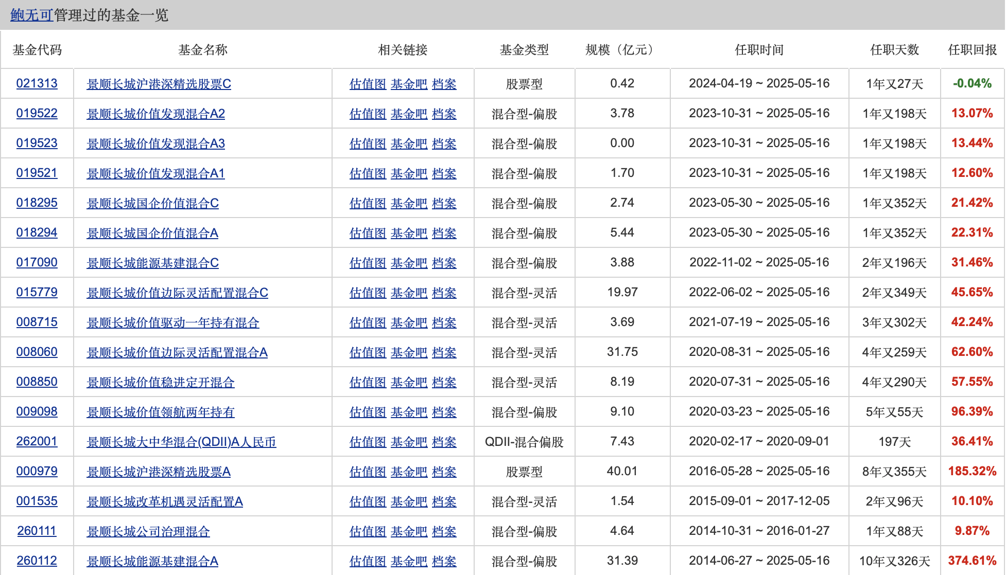Open 景顺长城改革机遇灵活配置A fund link
Screen dimensions: 1006x575
pyautogui.click(x=165, y=501)
